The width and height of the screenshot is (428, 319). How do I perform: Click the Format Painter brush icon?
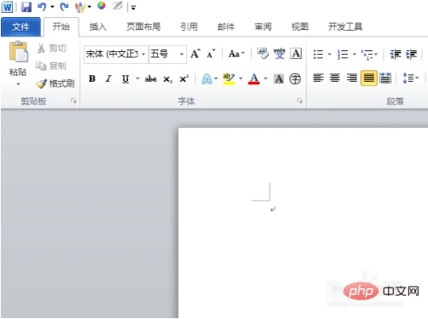tap(42, 84)
